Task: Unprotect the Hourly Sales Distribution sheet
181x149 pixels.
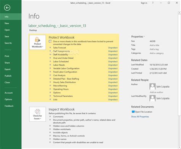Action: pos(113,82)
